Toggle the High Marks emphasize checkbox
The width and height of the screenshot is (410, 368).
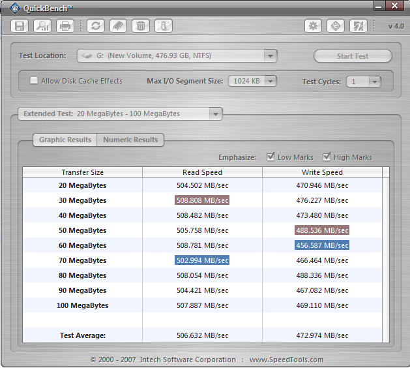click(x=327, y=157)
